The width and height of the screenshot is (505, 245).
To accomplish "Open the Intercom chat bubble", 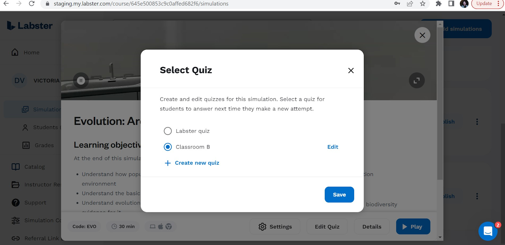I will coord(487,231).
